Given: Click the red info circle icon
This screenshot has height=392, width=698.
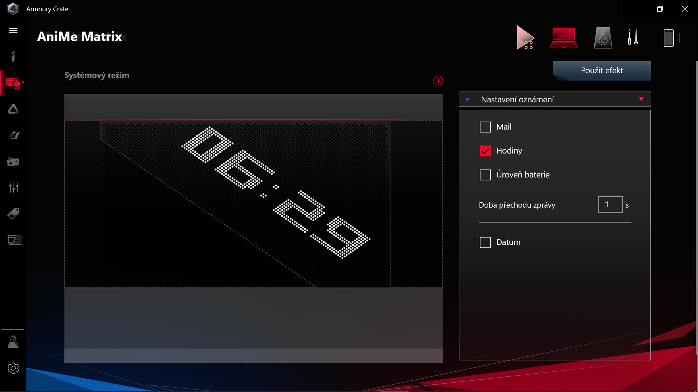Looking at the screenshot, I should tap(438, 81).
